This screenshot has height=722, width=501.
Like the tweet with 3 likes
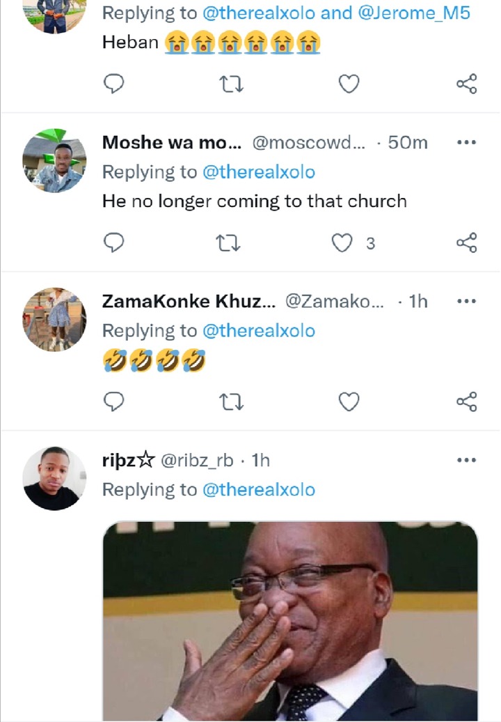pos(342,243)
